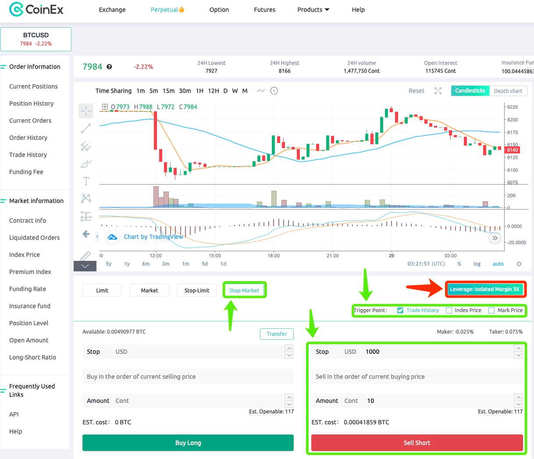Switch to Candlesticks chart view

[x=470, y=91]
